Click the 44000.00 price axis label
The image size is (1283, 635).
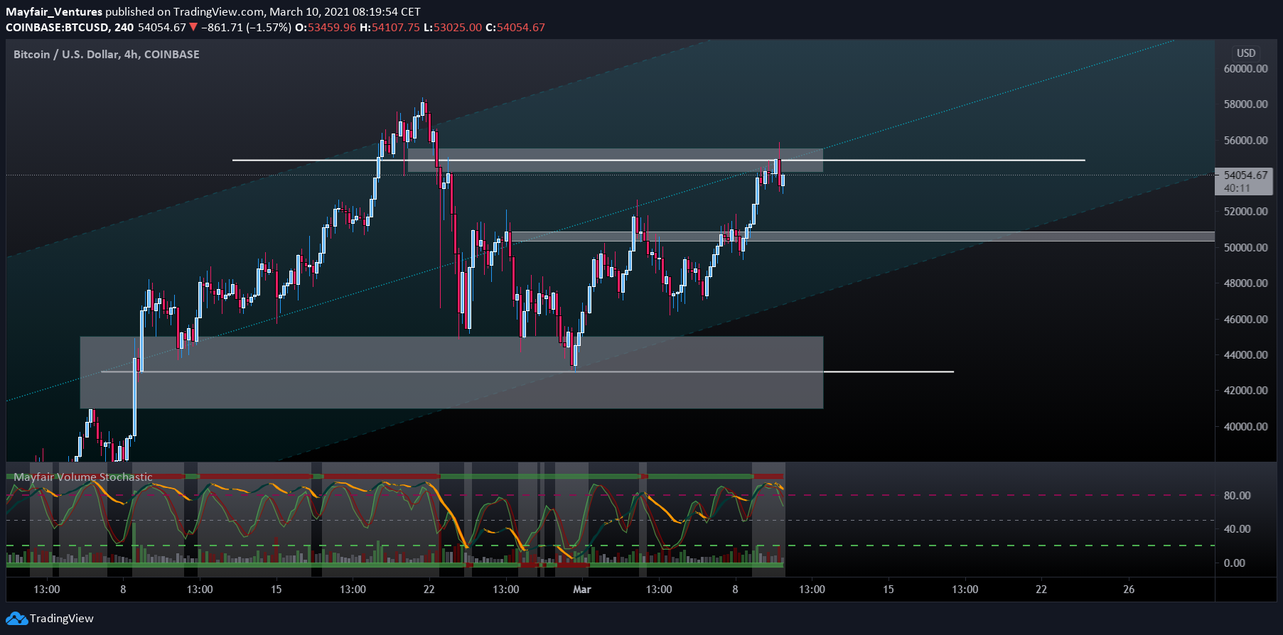point(1245,354)
